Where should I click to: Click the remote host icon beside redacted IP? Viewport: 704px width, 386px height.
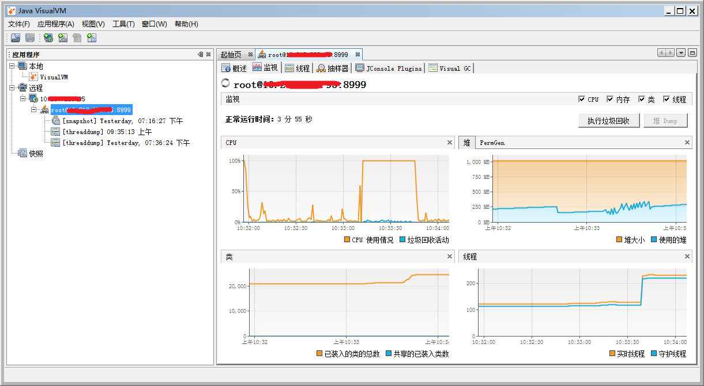pyautogui.click(x=33, y=99)
